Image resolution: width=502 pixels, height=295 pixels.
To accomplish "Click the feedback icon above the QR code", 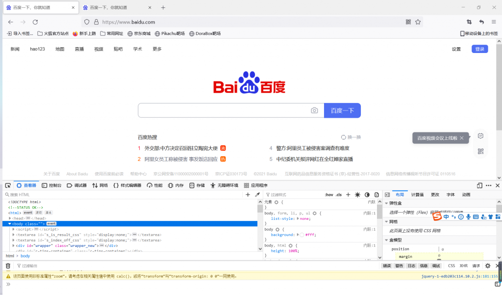I will click(x=480, y=136).
